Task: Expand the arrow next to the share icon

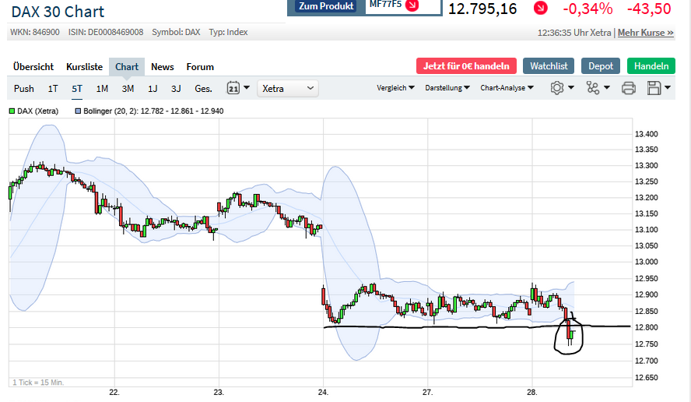Action: (x=607, y=87)
